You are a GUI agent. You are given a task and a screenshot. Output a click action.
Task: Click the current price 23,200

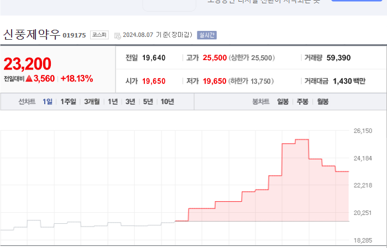point(28,64)
